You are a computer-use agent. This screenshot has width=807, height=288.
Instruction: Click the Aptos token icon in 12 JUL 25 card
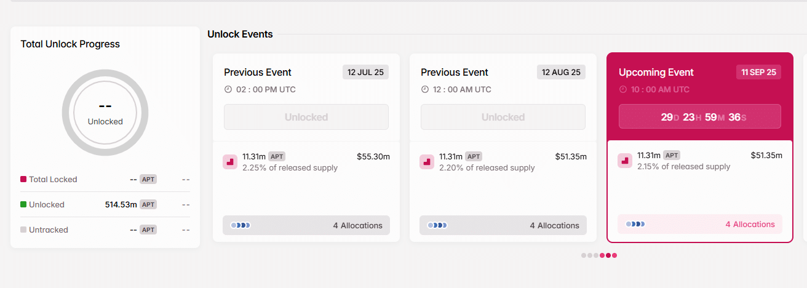pyautogui.click(x=230, y=162)
